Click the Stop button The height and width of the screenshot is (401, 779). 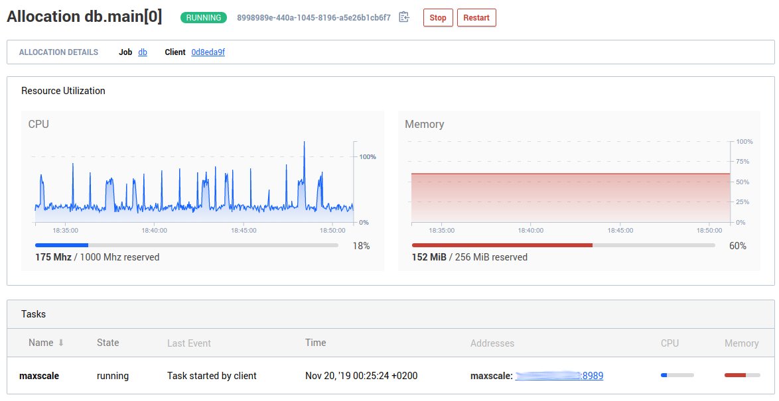pos(438,18)
